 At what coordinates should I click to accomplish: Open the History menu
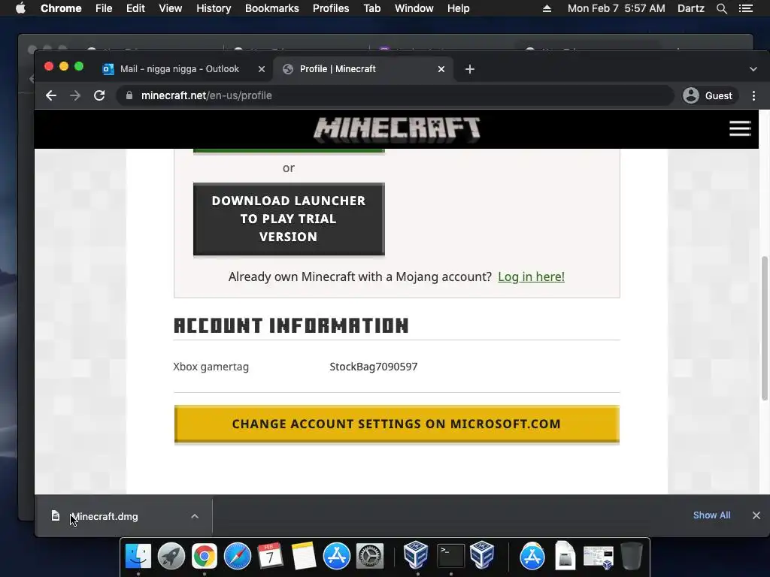[214, 8]
